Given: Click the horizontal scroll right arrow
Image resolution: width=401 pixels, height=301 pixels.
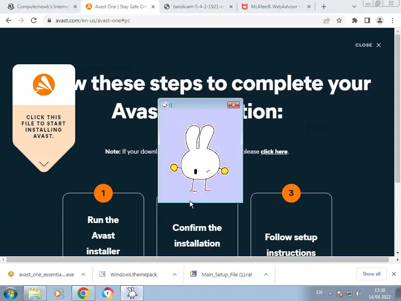Looking at the screenshot, I should point(397,259).
